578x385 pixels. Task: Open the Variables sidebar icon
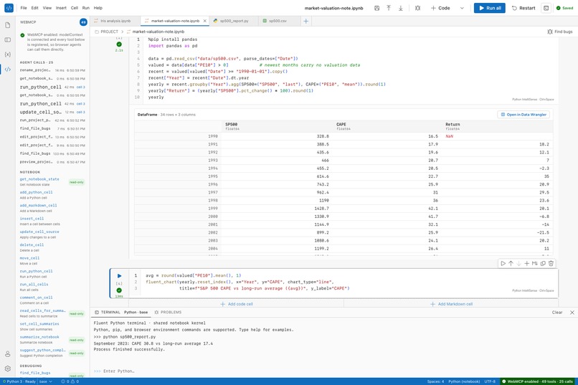coord(8,54)
